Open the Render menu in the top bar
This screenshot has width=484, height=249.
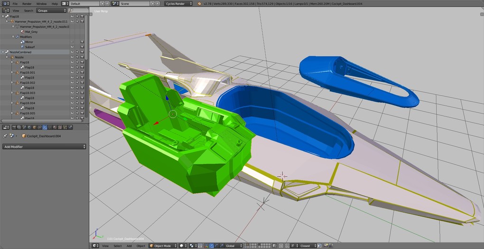tap(27, 3)
